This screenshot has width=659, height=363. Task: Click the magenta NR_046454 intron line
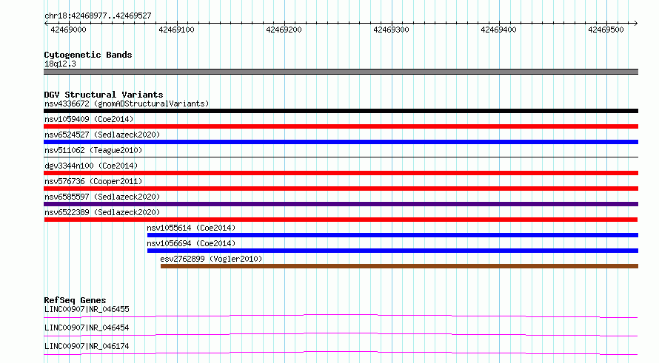(341, 334)
